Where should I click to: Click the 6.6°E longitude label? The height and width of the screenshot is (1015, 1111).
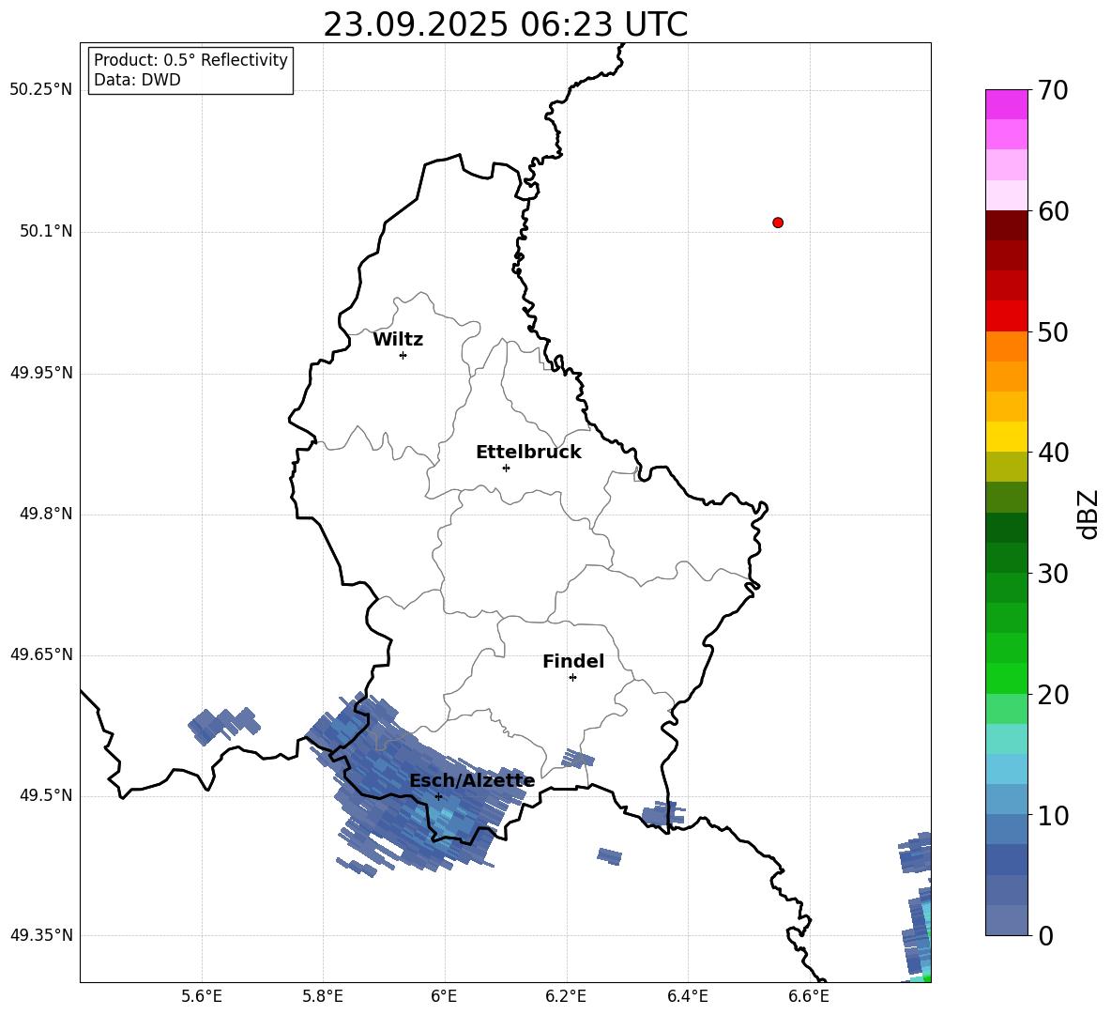click(x=809, y=996)
